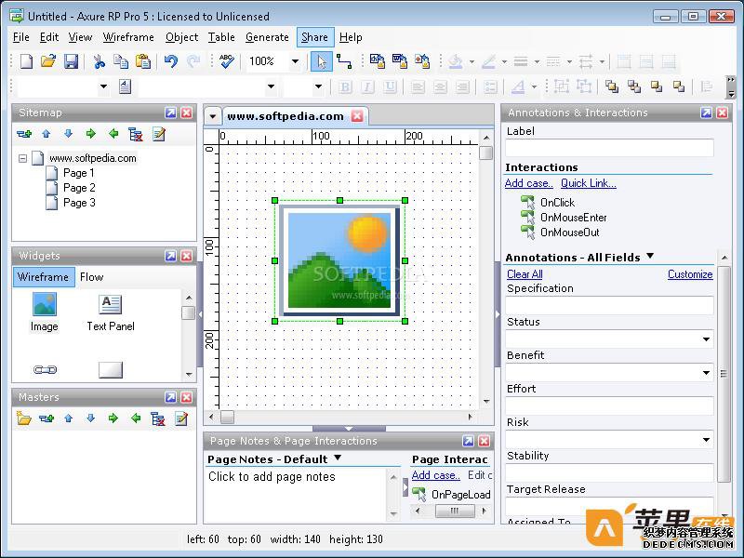Click the Clear All annotations link
The height and width of the screenshot is (558, 744).
[x=525, y=274]
